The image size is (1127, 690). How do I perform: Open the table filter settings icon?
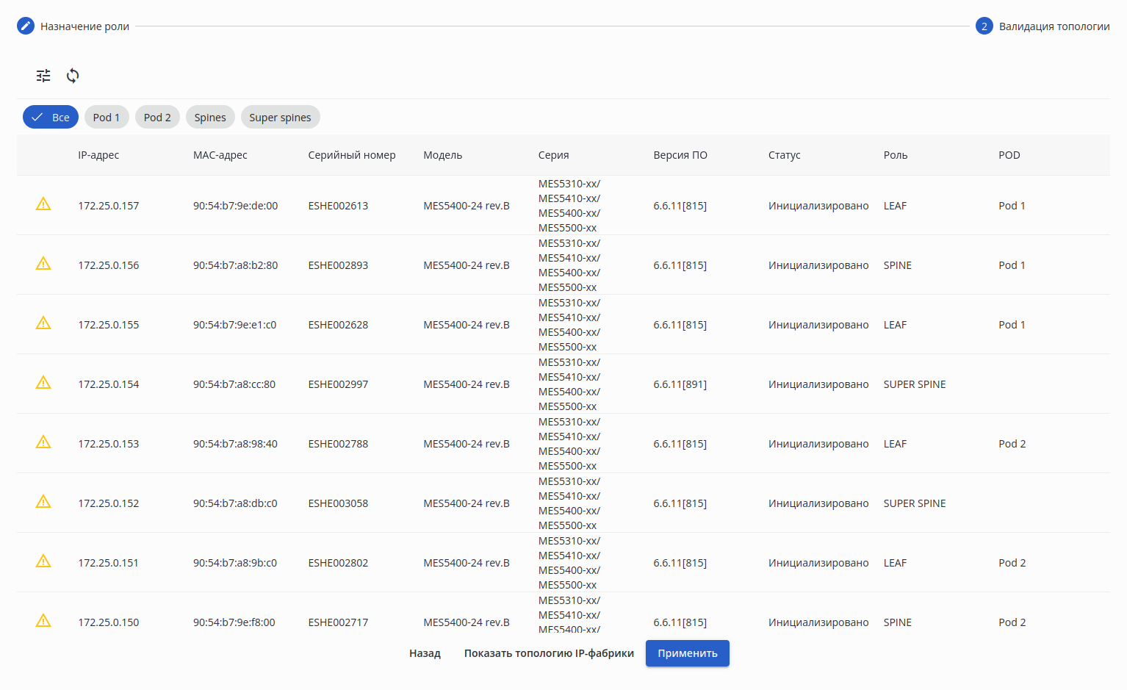(43, 76)
